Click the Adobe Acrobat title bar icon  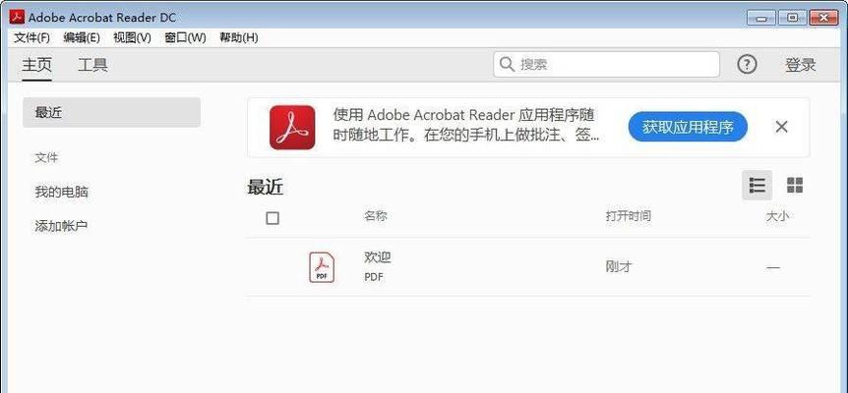click(x=17, y=17)
